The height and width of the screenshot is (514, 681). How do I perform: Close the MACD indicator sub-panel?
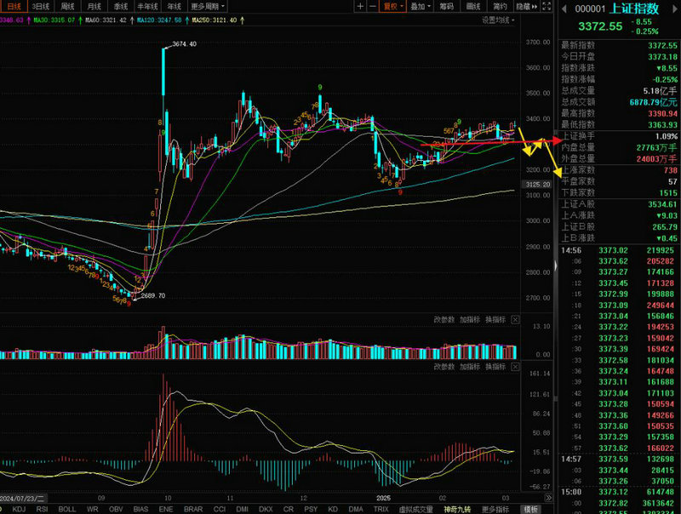click(515, 367)
